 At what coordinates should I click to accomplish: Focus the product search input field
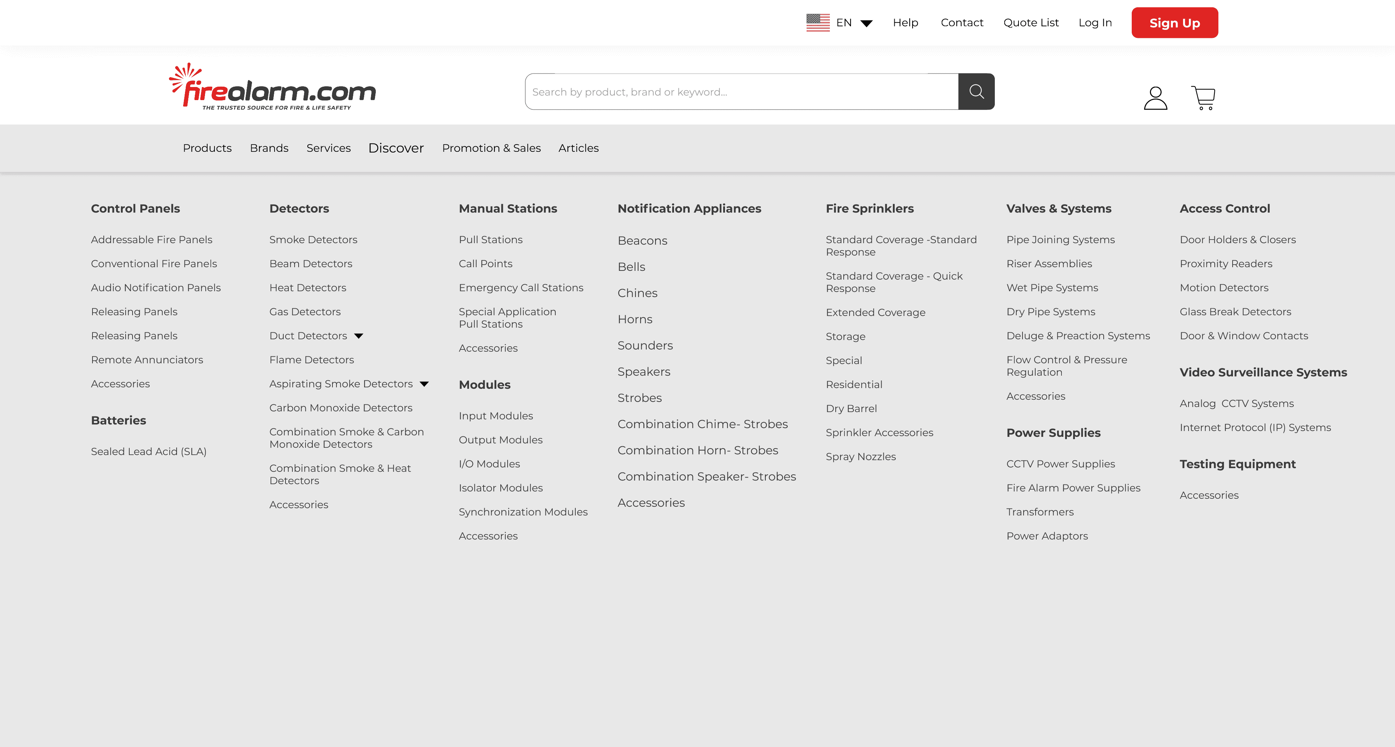click(x=741, y=92)
